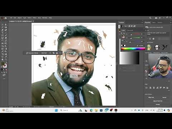Open File Explorer in taskbar
The height and width of the screenshot is (129, 172).
[96, 110]
